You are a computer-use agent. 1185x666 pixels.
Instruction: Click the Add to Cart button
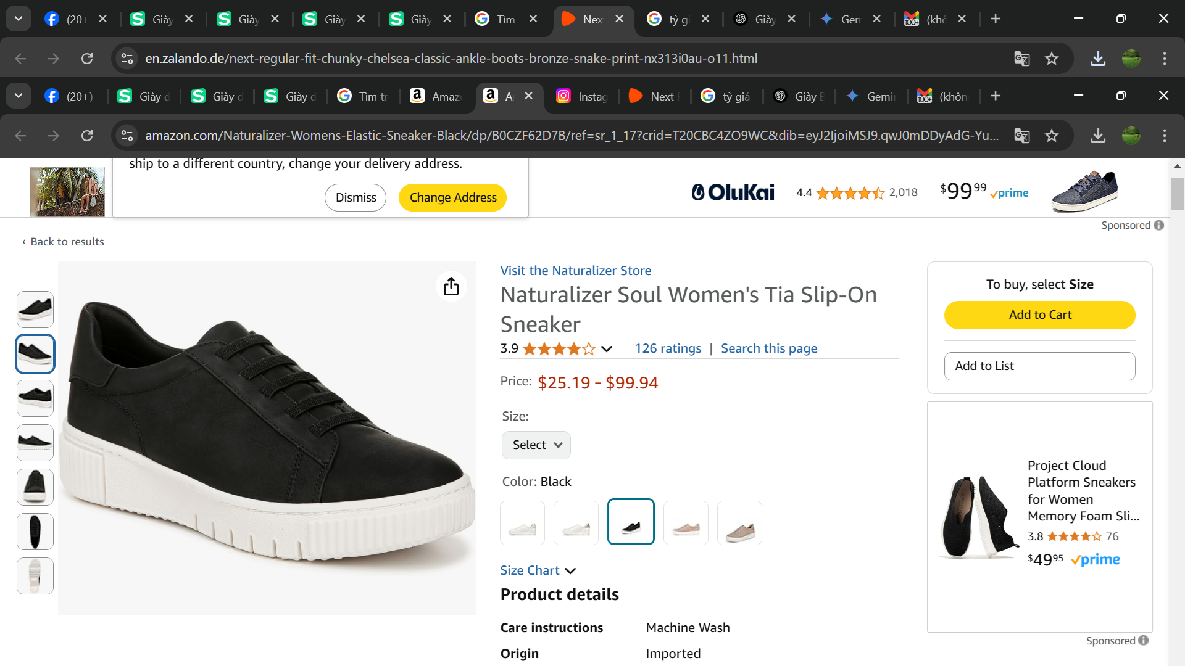coord(1039,314)
